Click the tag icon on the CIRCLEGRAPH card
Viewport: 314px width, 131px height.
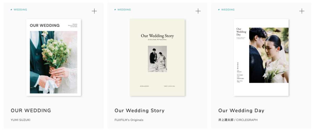click(x=219, y=10)
